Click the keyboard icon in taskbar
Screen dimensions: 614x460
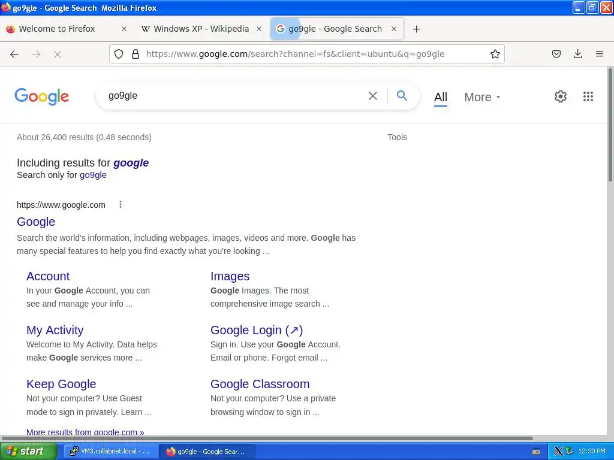coord(536,452)
